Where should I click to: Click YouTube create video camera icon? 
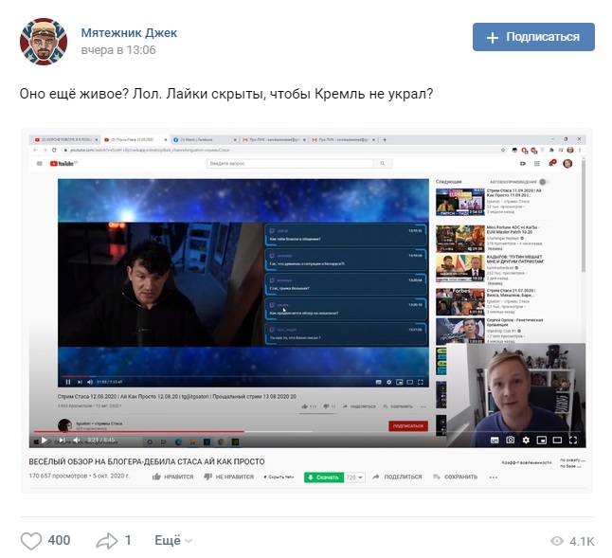[523, 164]
